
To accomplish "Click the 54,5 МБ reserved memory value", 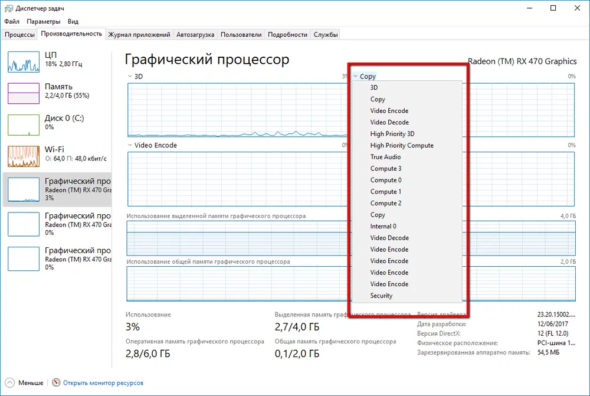I will point(548,353).
